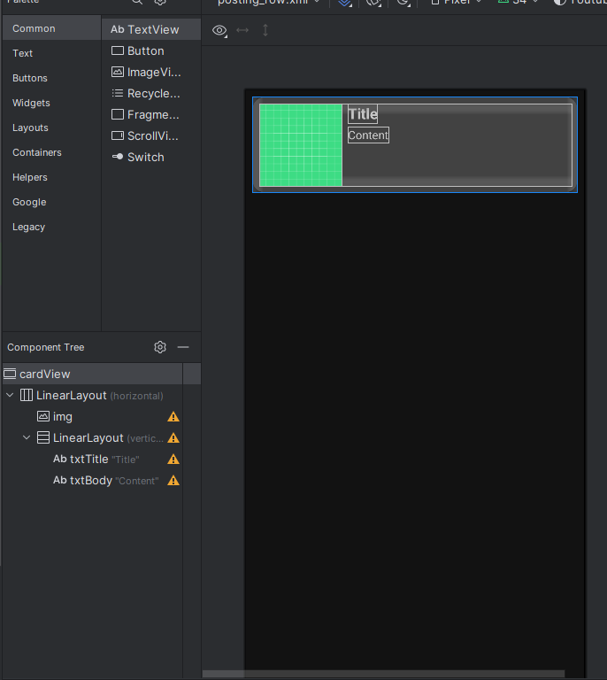607x680 pixels.
Task: Select the Content text in design preview
Action: pyautogui.click(x=368, y=135)
